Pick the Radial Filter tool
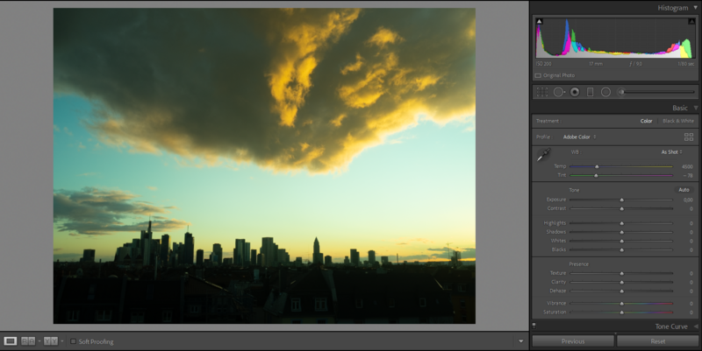 [605, 92]
